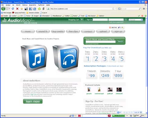
Task: Reload the page with the blue refresh icon
Action: coord(13,9)
